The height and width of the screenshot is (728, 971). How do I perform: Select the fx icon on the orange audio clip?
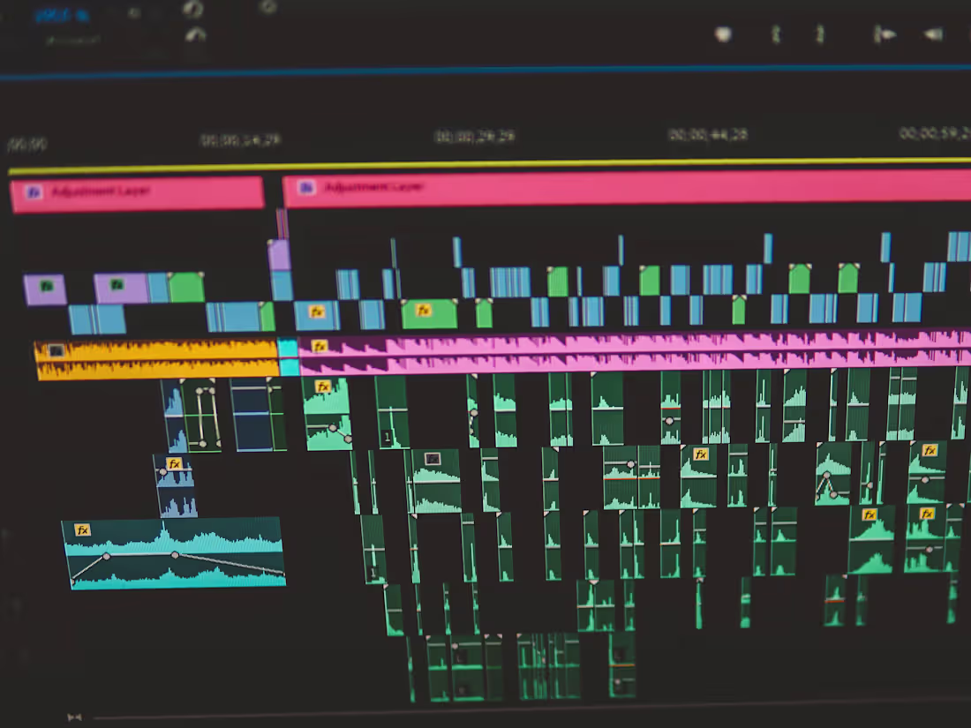point(55,349)
